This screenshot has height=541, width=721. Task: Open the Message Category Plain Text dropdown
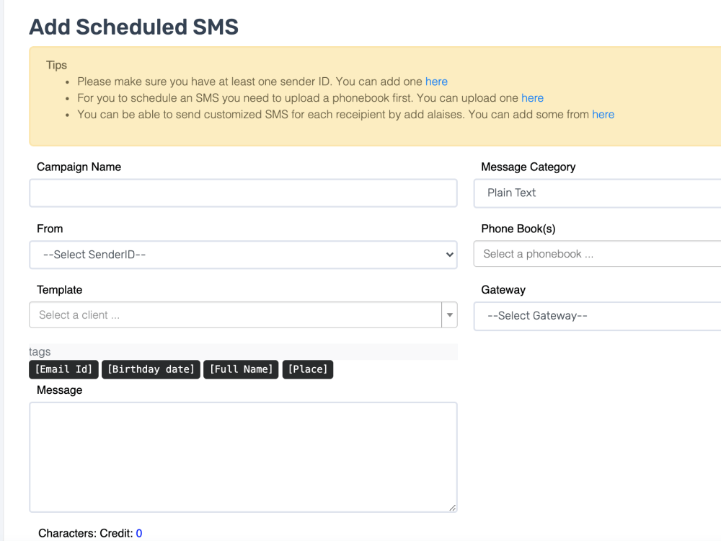point(597,193)
